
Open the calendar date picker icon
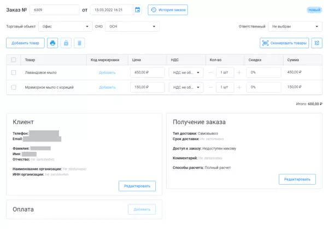coord(137,10)
